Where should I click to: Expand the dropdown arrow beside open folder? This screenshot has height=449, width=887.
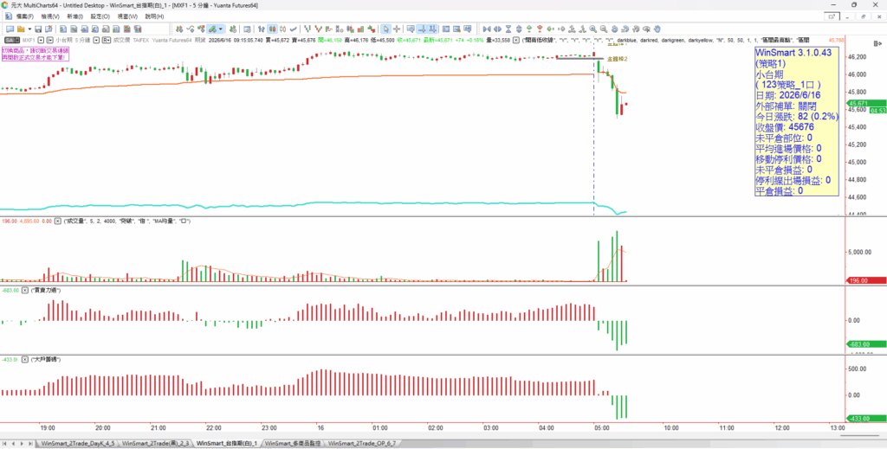point(29,29)
